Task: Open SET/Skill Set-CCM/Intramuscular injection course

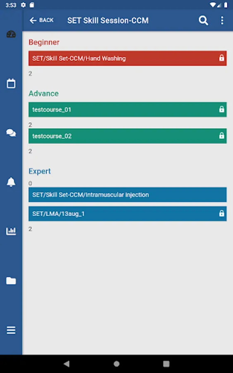Action: point(127,195)
